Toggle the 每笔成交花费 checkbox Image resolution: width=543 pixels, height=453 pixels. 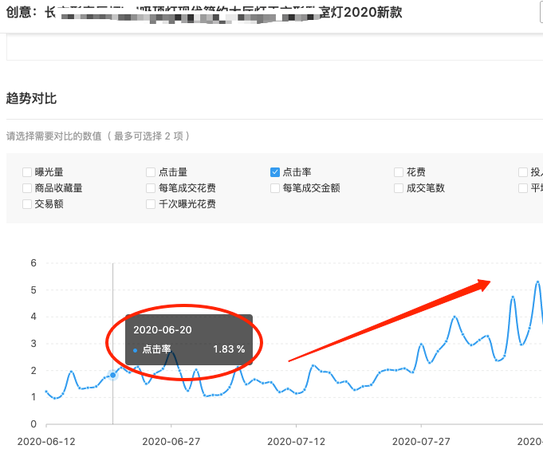point(151,188)
